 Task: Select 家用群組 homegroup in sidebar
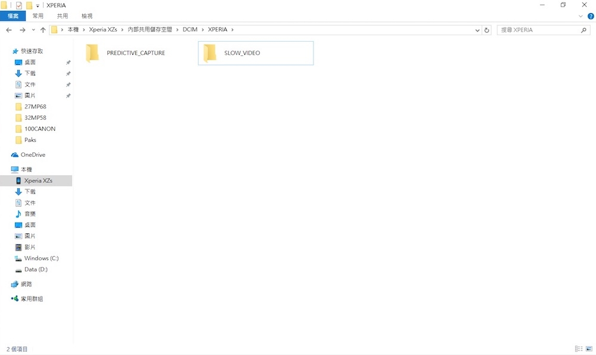pyautogui.click(x=32, y=299)
